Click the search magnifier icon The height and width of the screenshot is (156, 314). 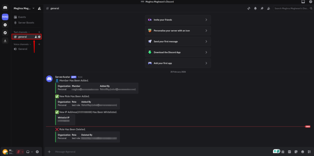[311, 8]
